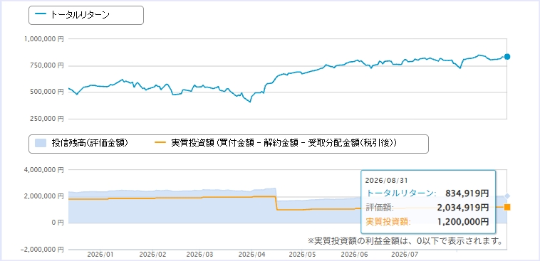Click the 2026/05 x-axis label

302,255
